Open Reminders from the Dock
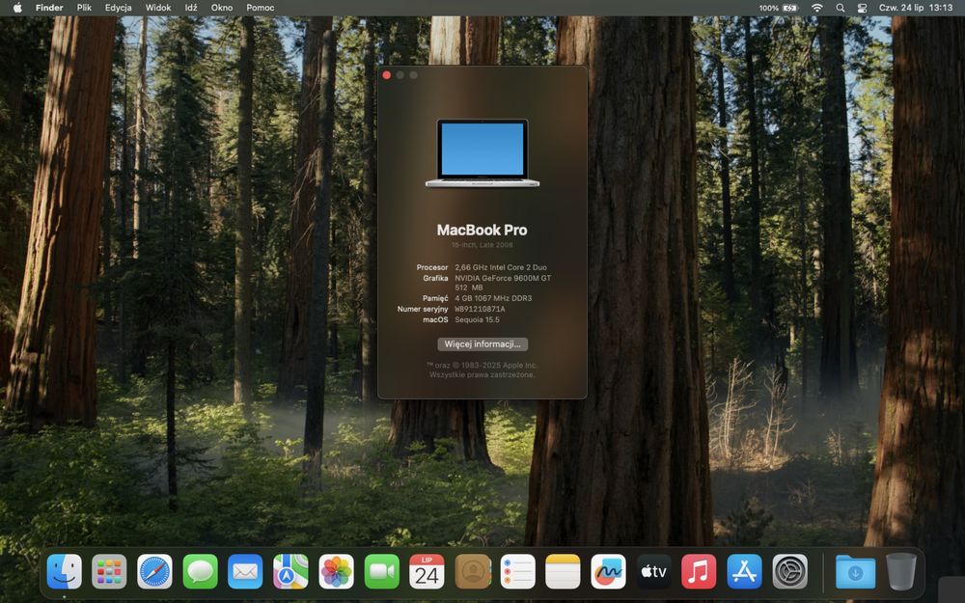 (x=517, y=571)
